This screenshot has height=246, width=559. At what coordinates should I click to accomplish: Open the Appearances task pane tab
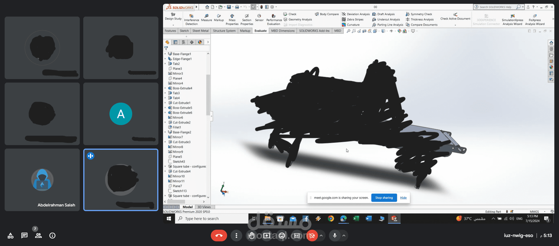point(551,67)
